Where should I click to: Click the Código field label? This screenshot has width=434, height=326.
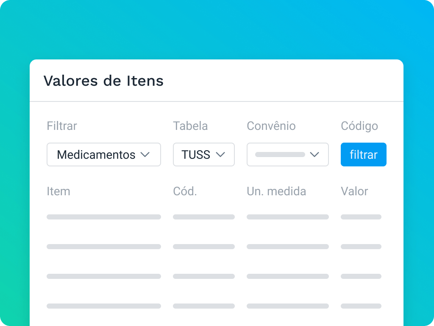tap(359, 126)
